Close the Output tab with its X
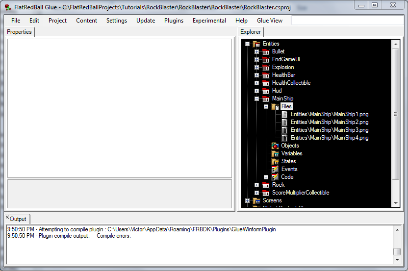Viewport: 408px width, 271px height. 7,217
